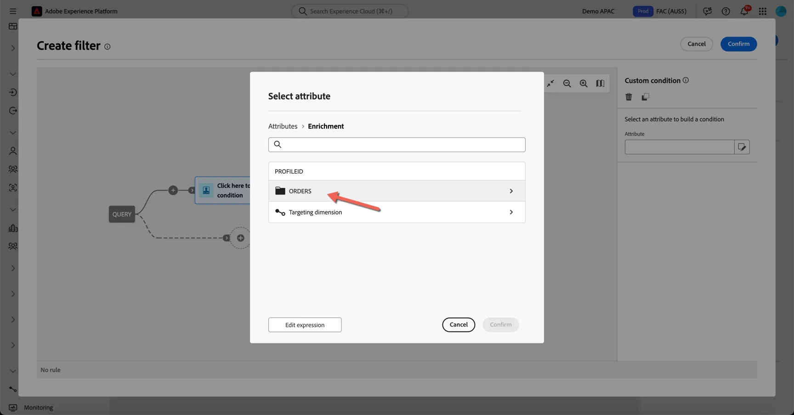Image resolution: width=794 pixels, height=415 pixels.
Task: Open the attribute edit pencil icon
Action: coord(742,147)
